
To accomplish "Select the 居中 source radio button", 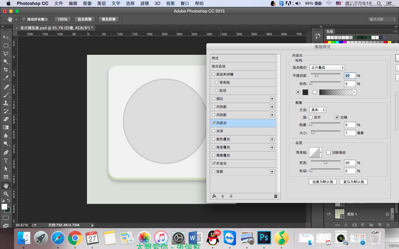I will (310, 117).
